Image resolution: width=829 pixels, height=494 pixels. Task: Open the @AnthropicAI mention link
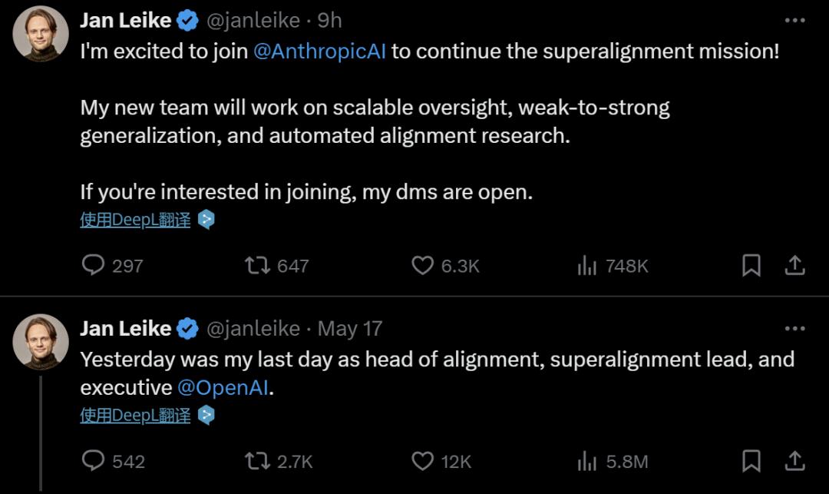click(319, 52)
